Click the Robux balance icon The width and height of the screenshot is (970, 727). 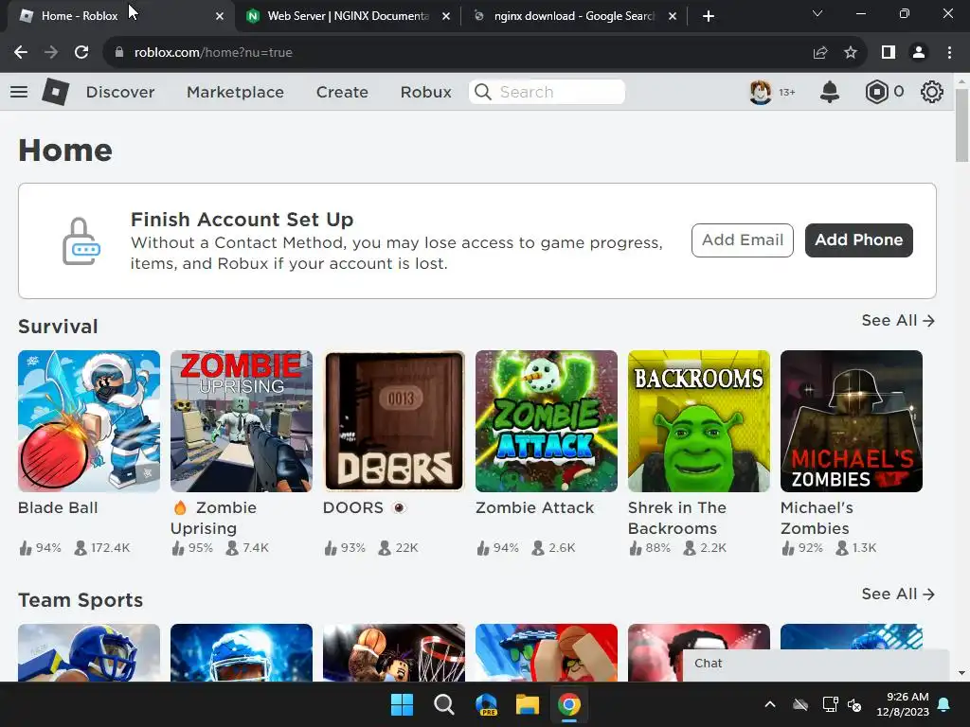point(876,92)
